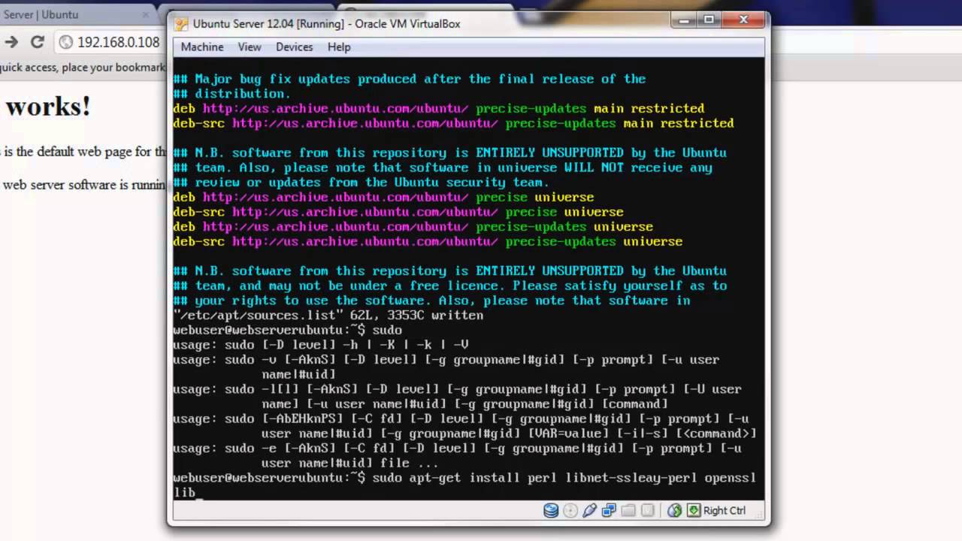
Task: Click 'usage: sudo [-D level] -h' line
Action: [321, 345]
